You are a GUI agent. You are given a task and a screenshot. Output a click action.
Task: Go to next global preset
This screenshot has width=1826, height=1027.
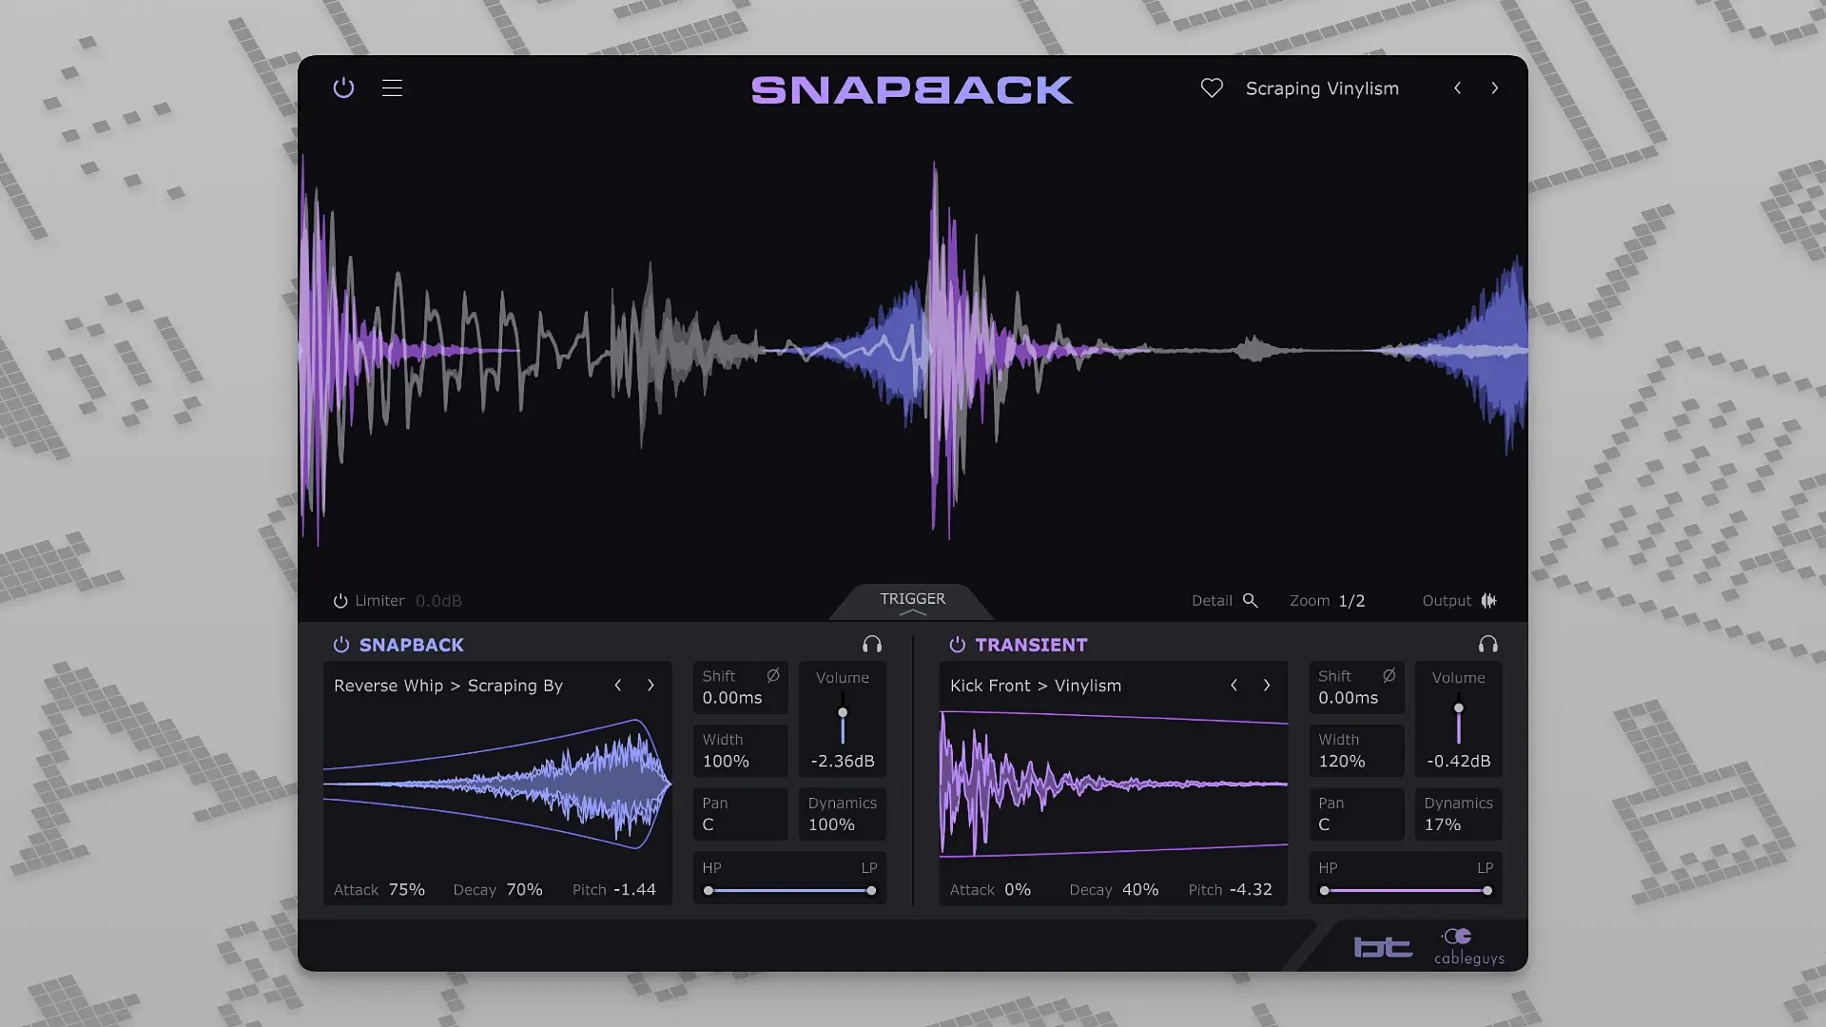[x=1495, y=88]
